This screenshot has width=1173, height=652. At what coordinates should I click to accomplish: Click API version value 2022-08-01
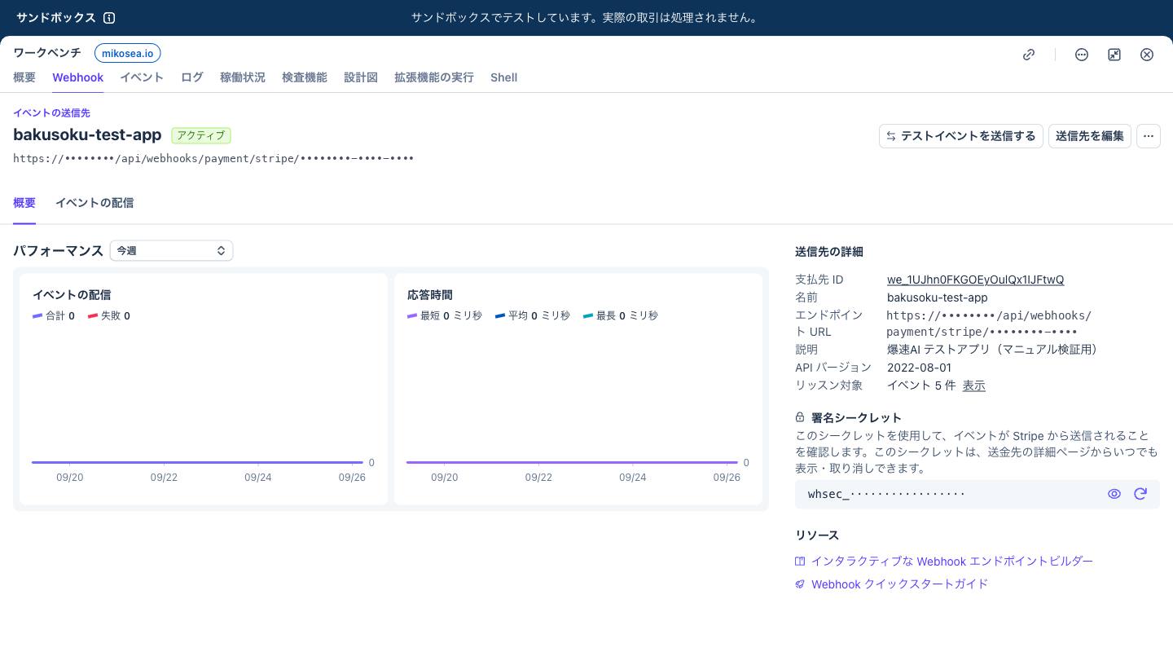point(920,368)
